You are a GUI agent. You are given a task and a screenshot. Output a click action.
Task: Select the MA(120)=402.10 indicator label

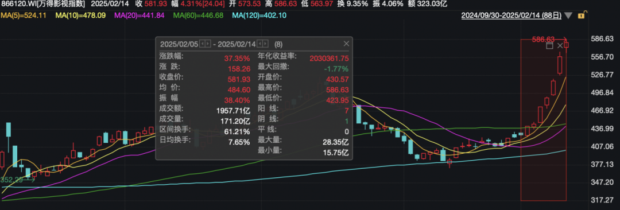click(259, 15)
